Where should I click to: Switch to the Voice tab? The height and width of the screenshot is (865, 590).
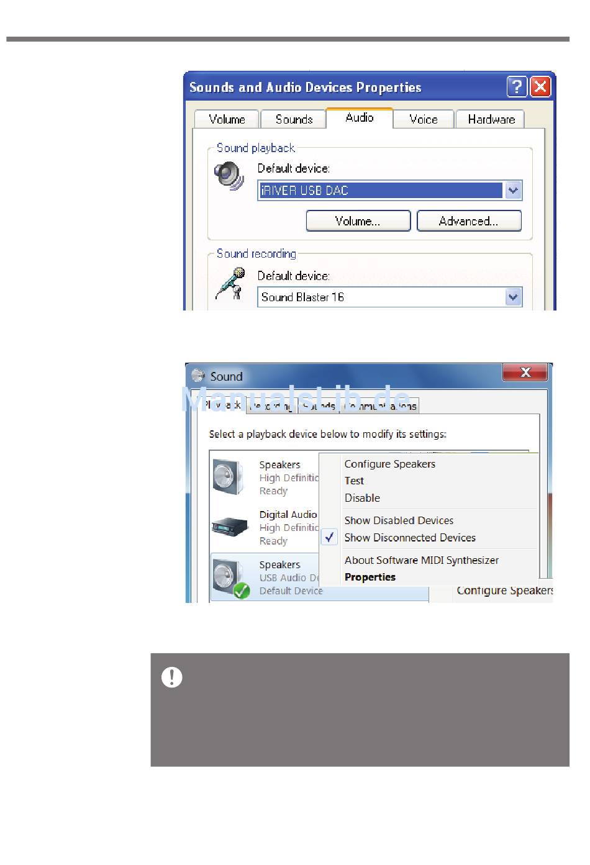point(424,119)
